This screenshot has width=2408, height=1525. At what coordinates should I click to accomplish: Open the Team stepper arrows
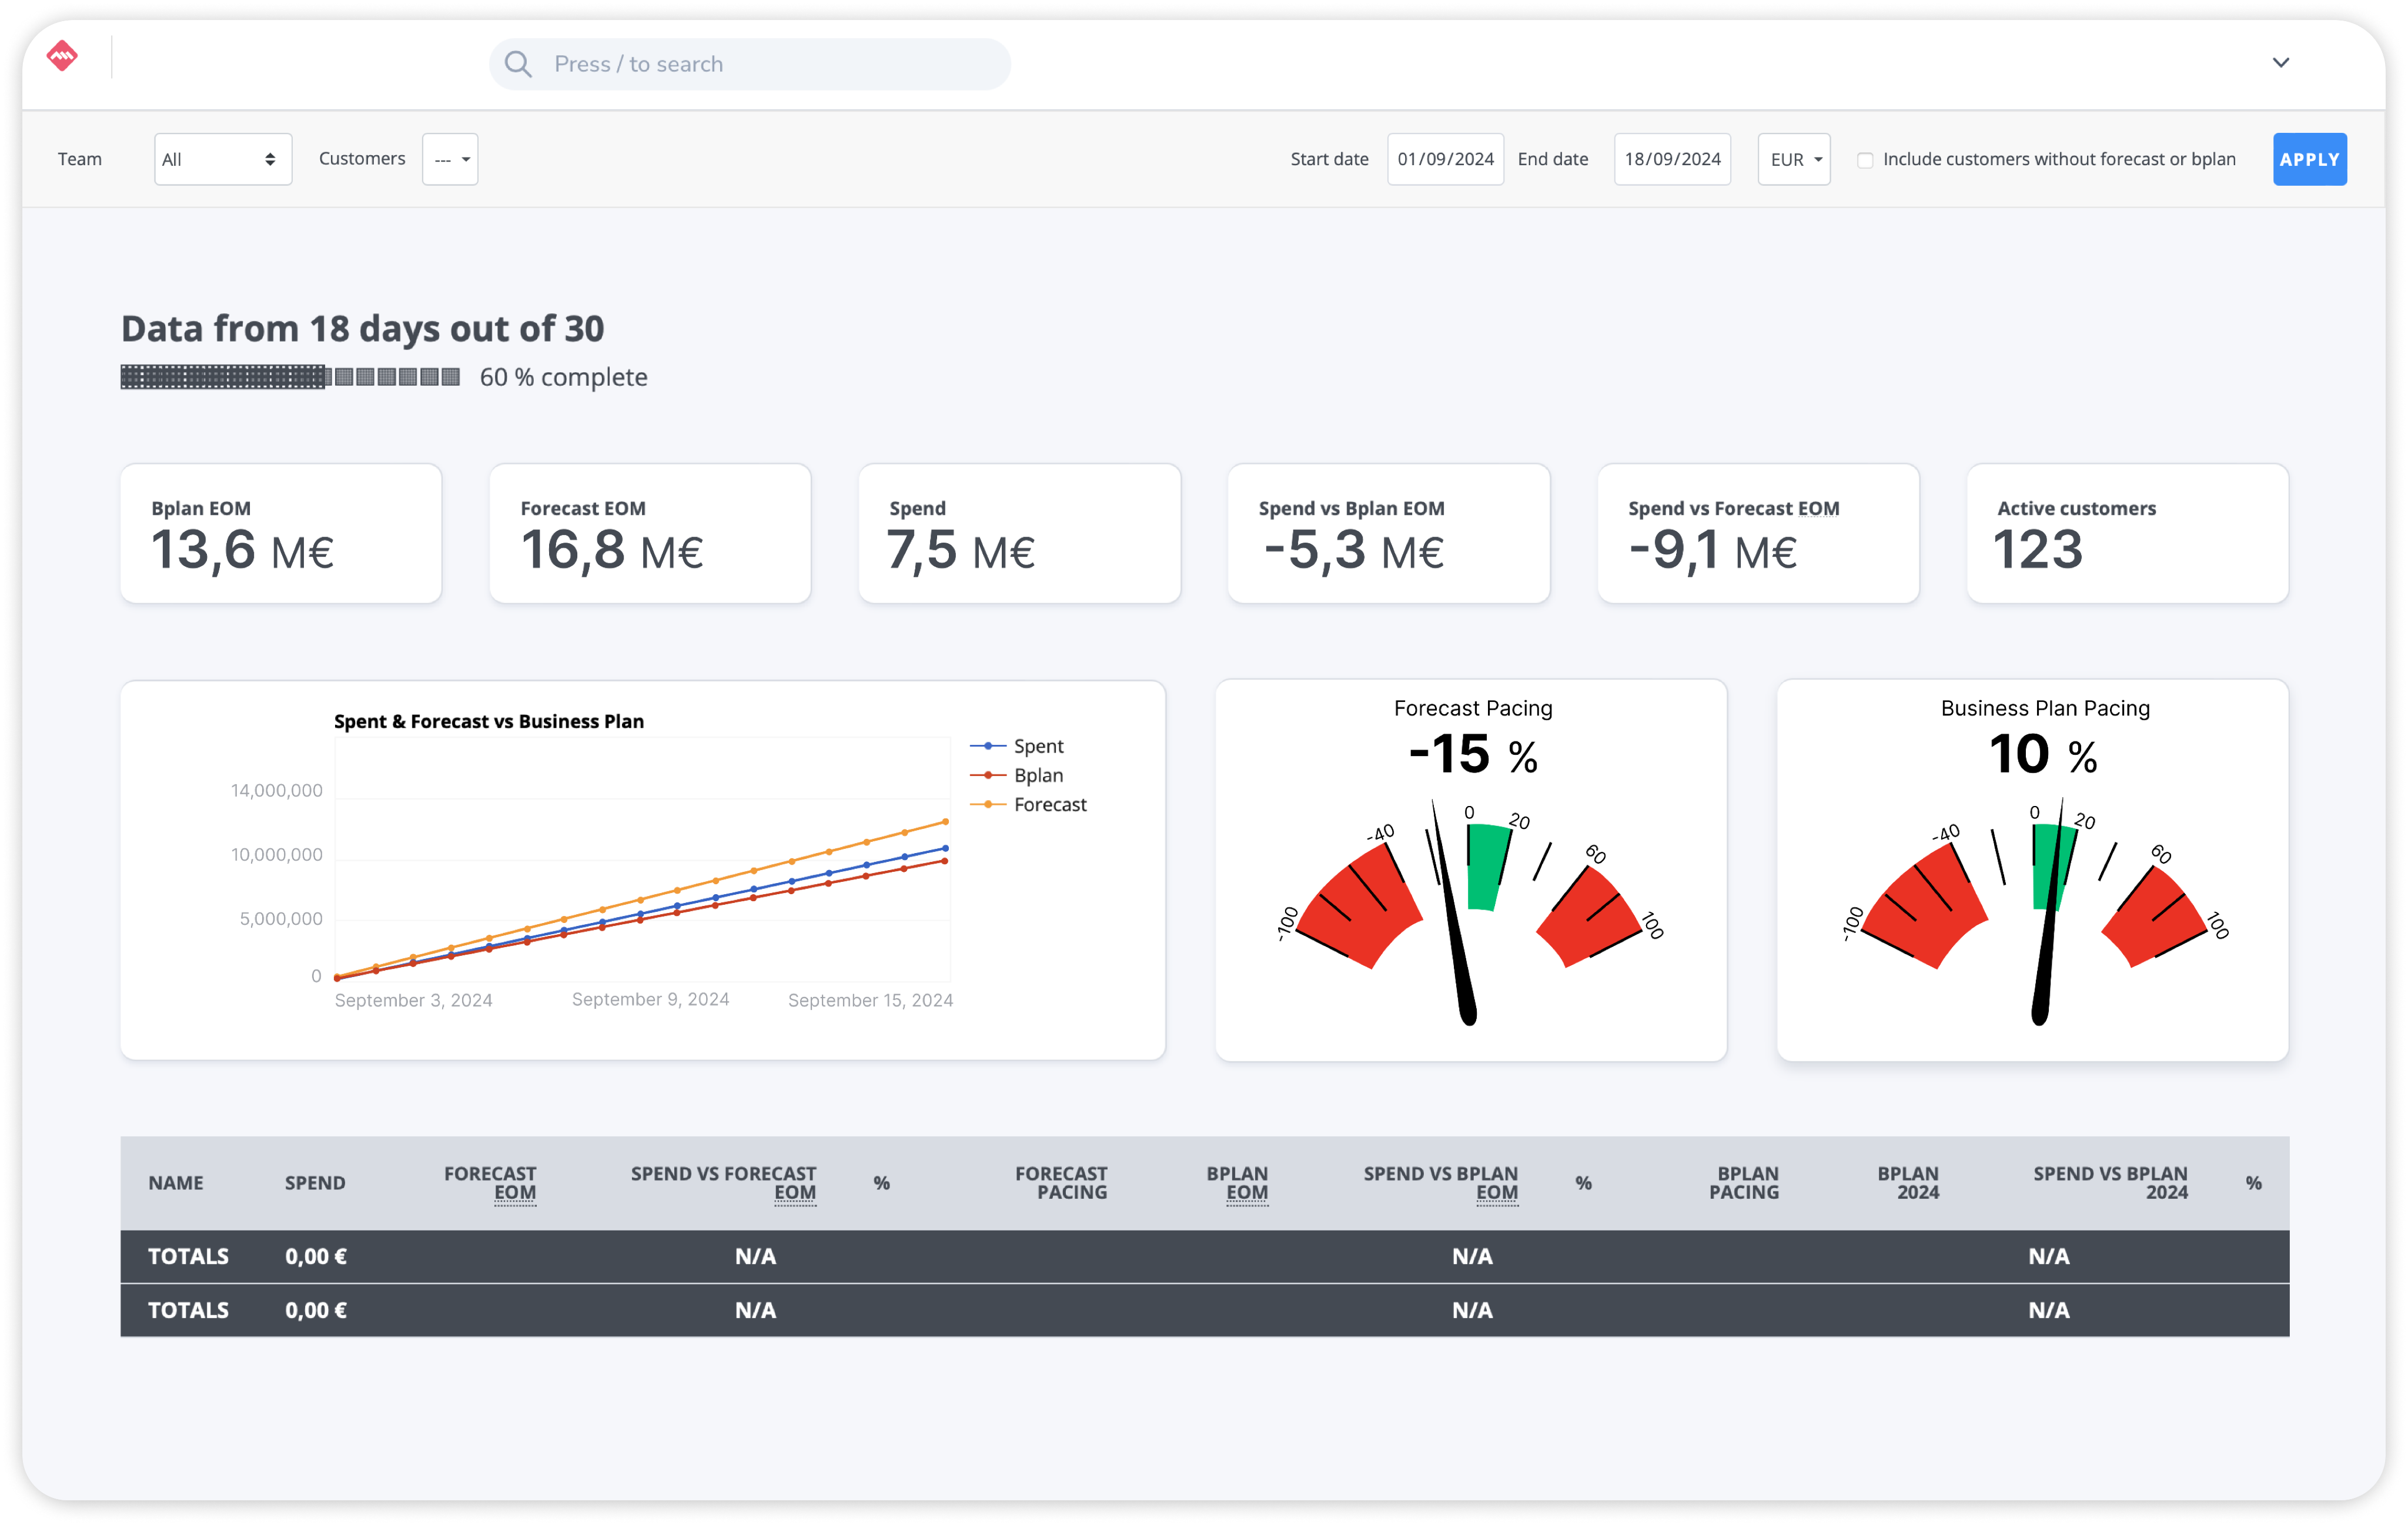pos(271,158)
